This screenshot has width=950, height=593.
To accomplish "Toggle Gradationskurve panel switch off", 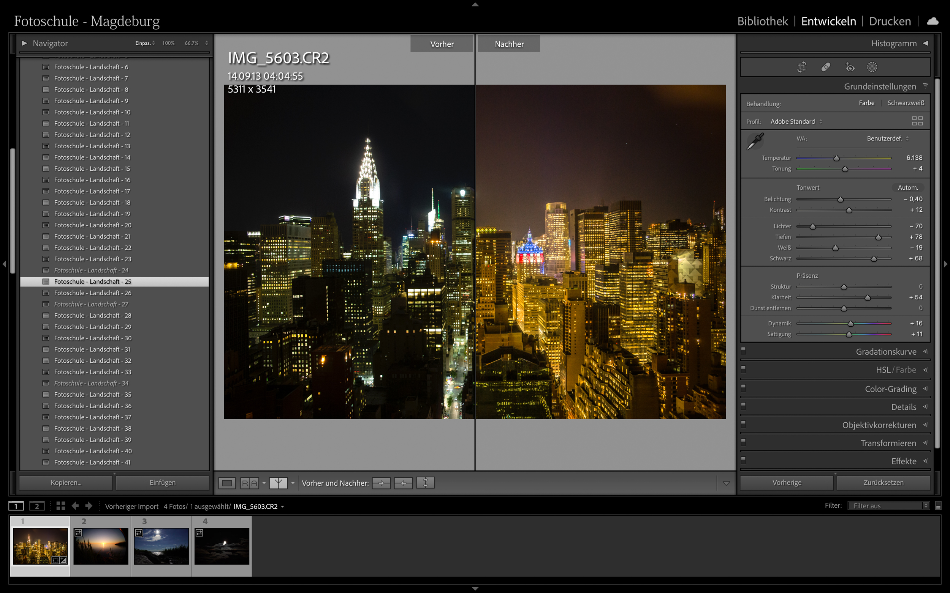I will [743, 350].
